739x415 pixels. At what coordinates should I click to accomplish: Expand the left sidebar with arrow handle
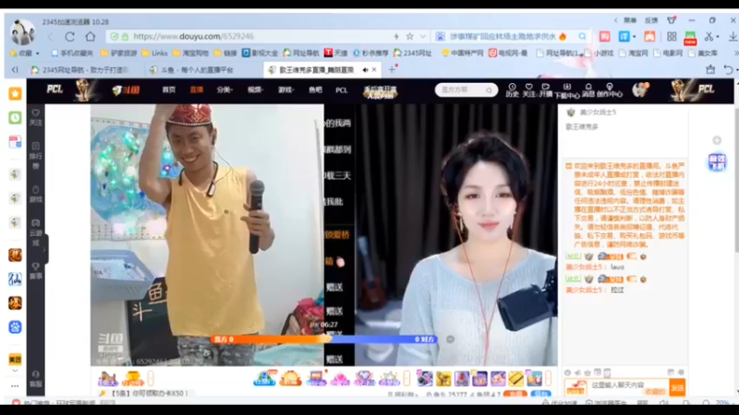(x=44, y=249)
